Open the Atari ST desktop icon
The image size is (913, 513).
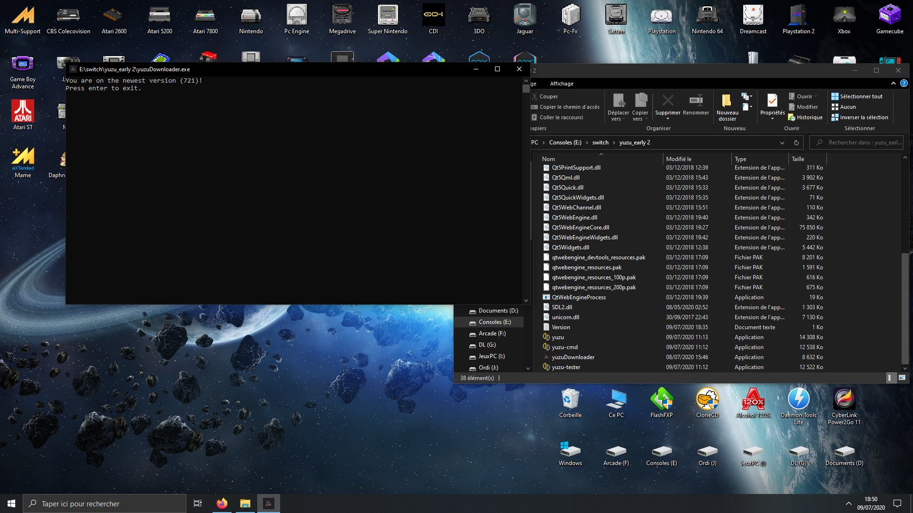[x=23, y=114]
